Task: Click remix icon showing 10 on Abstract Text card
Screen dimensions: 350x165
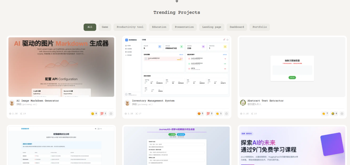Action: click(252, 114)
